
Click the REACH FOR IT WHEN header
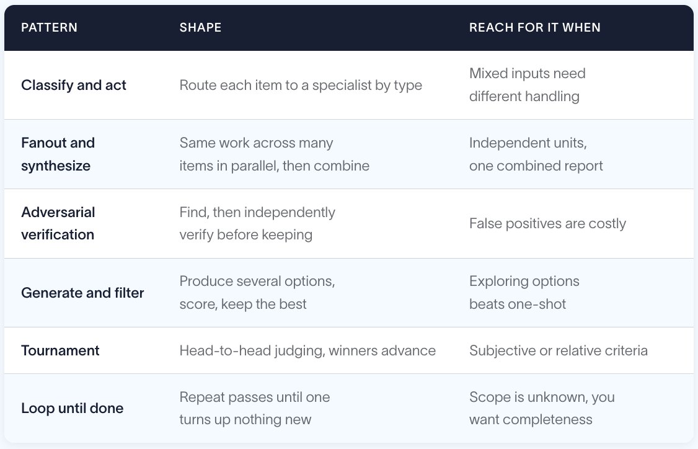tap(534, 28)
